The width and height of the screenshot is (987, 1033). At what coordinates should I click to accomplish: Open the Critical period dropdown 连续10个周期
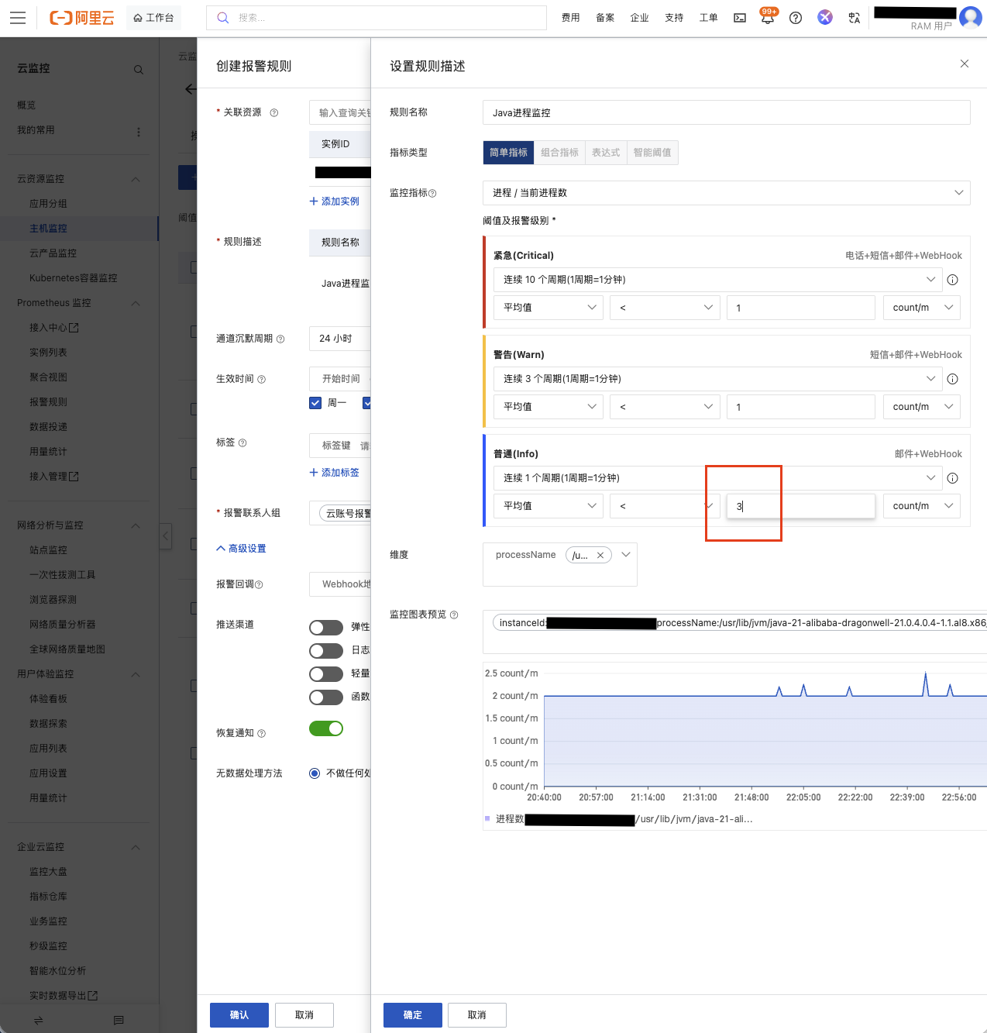point(717,280)
